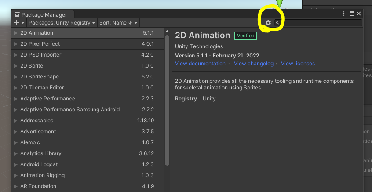The width and height of the screenshot is (372, 192).
Task: Expand the Analytics Library package arrow
Action: (16, 153)
